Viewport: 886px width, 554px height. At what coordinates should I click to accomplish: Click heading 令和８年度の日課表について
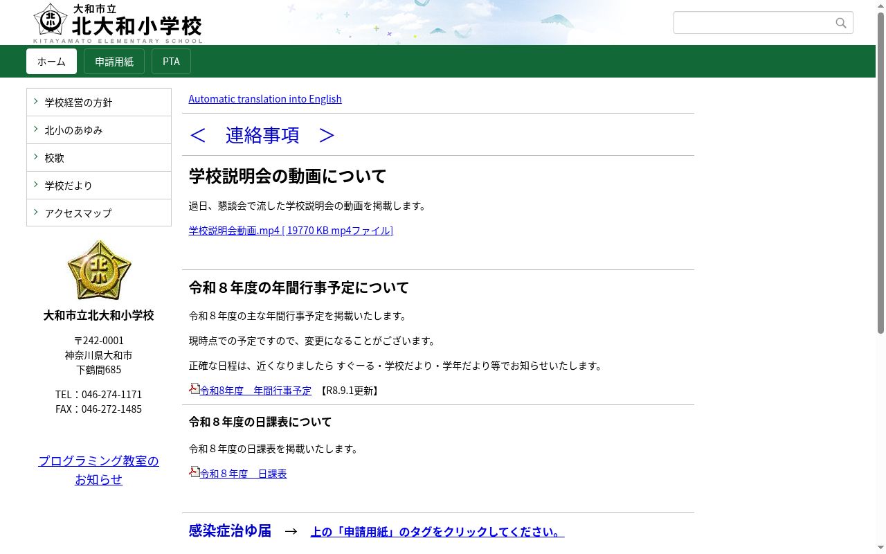[x=260, y=422]
